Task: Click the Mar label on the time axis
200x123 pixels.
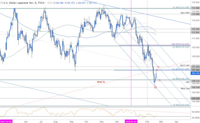Action: coord(161,122)
